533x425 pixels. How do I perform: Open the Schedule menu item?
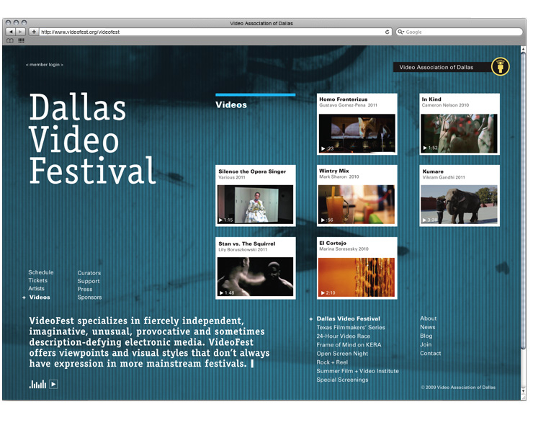[x=41, y=272]
